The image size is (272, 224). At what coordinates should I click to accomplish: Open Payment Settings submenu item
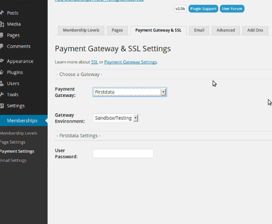point(17,151)
